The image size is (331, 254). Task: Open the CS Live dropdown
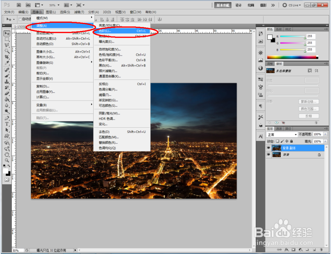(292, 5)
